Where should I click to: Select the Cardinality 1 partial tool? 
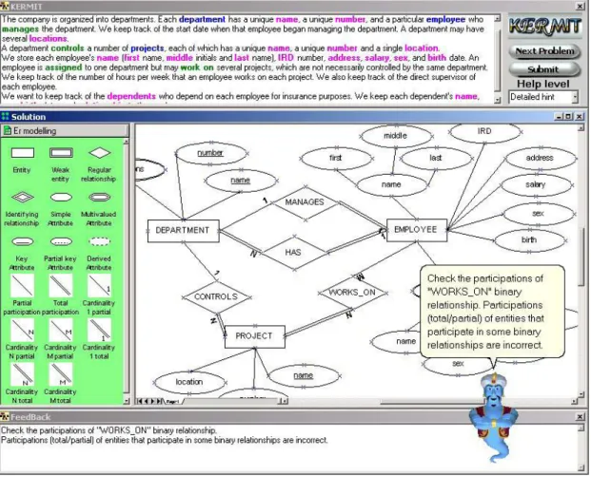click(x=100, y=286)
